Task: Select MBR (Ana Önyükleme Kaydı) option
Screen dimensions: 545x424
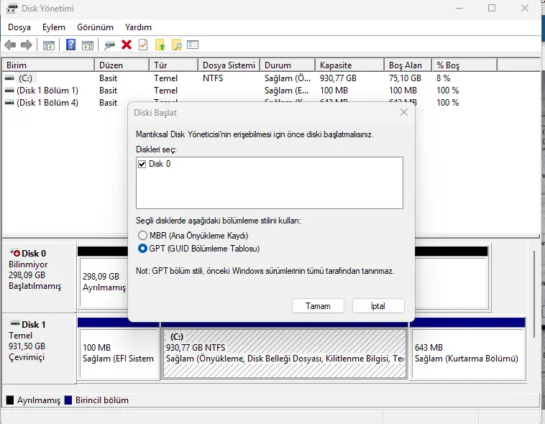Action: [142, 236]
